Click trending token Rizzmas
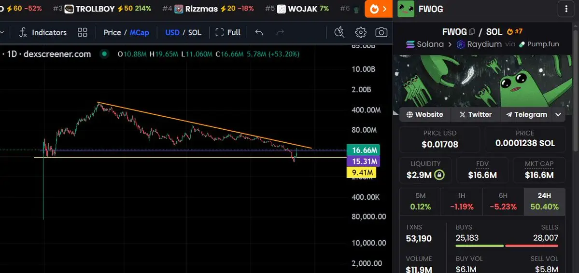 pyautogui.click(x=208, y=9)
